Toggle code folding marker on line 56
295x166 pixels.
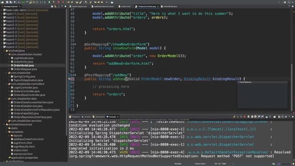click(75, 44)
